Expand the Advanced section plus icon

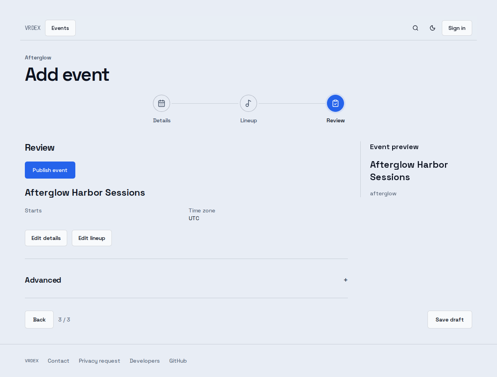coord(346,280)
